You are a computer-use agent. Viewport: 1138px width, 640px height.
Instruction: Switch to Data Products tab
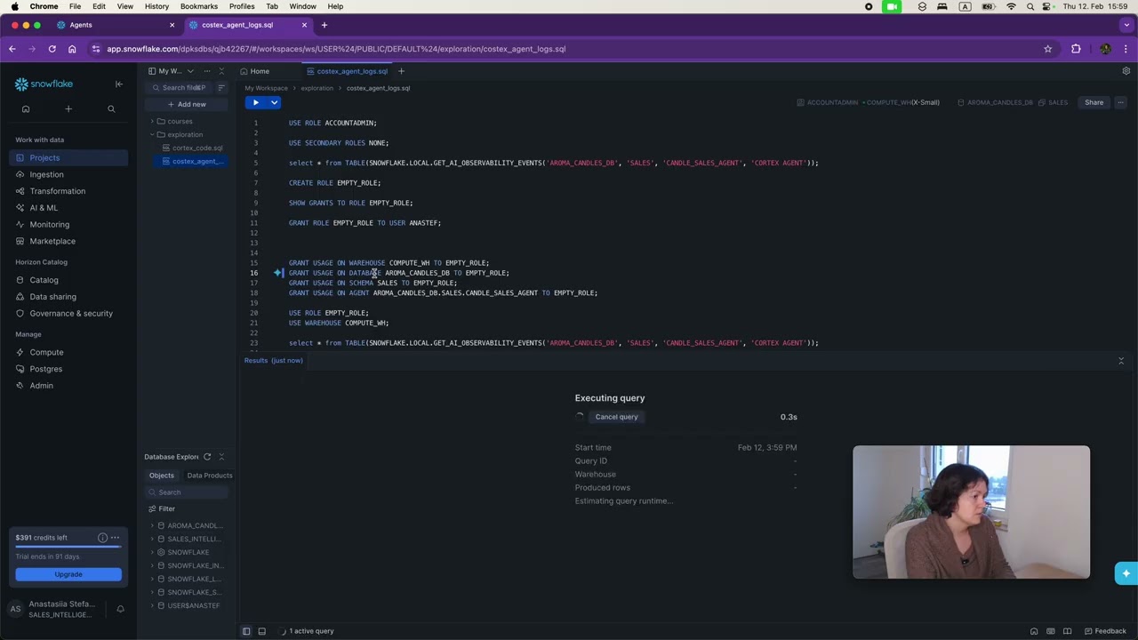[210, 476]
